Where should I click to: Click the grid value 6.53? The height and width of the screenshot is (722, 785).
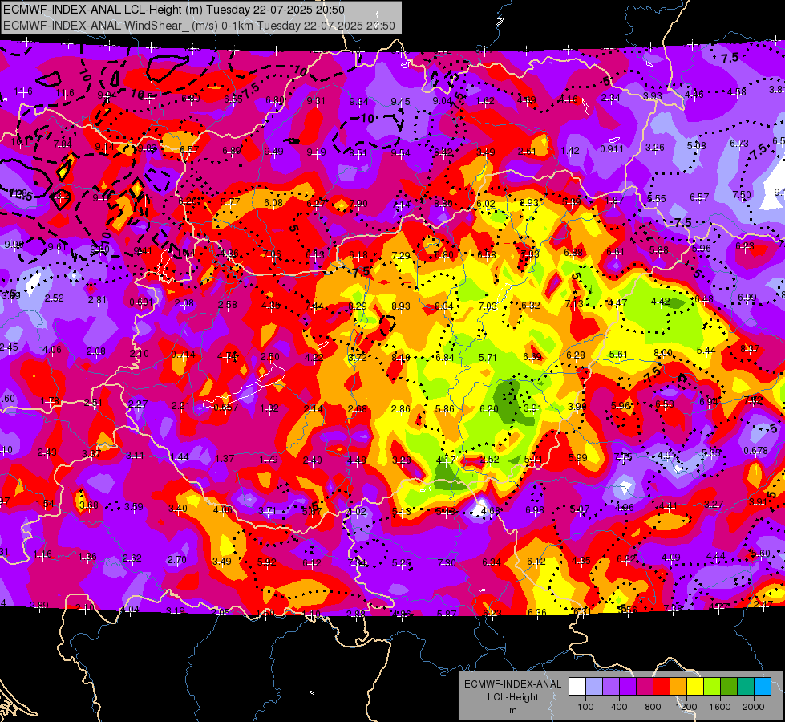(665, 404)
